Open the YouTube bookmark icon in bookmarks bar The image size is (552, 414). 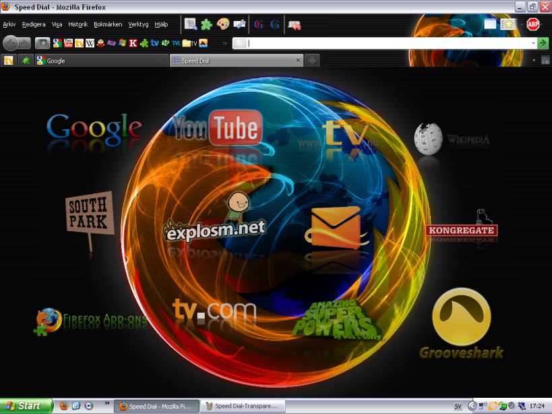pyautogui.click(x=68, y=43)
